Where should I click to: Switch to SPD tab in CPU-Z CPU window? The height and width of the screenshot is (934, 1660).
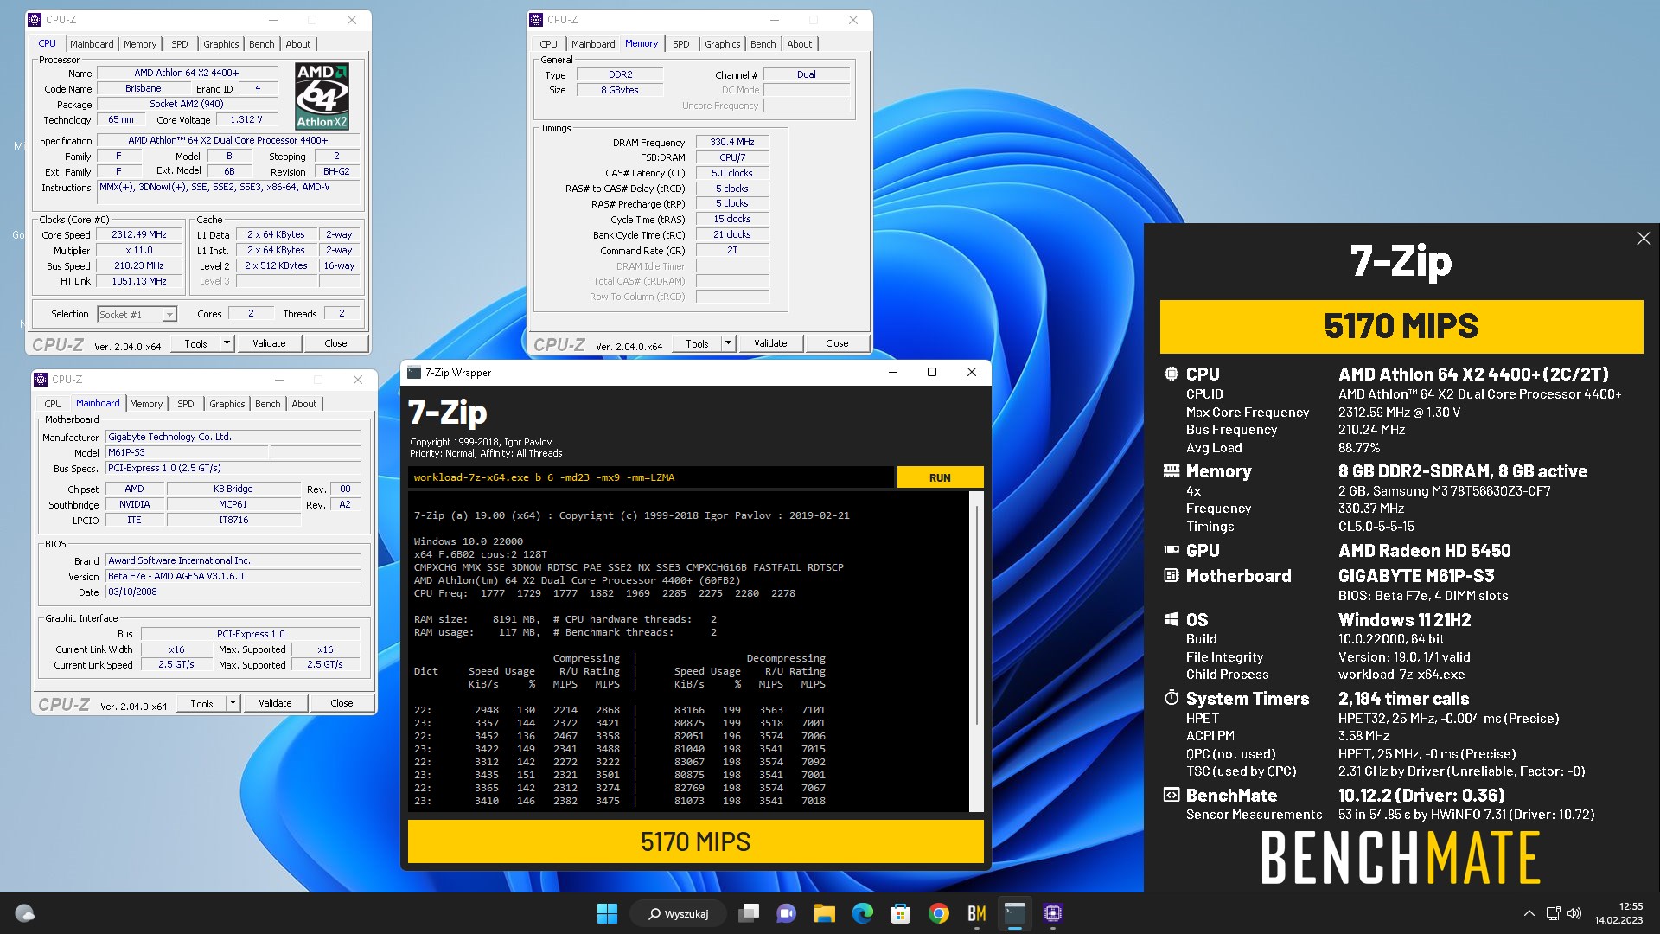[179, 44]
